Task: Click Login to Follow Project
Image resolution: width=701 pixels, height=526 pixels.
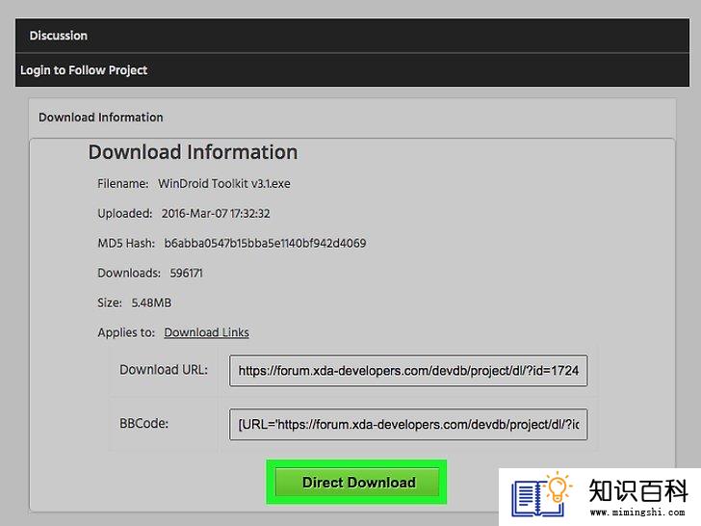Action: (x=84, y=70)
